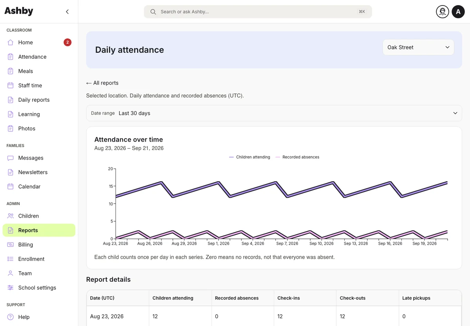The image size is (470, 326).
Task: Click the Team person icon
Action: (11, 273)
